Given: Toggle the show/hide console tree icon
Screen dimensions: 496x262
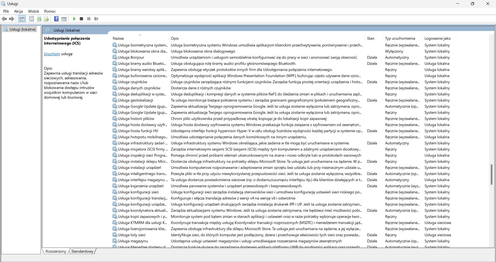Looking at the screenshot, I should pyautogui.click(x=22, y=19).
